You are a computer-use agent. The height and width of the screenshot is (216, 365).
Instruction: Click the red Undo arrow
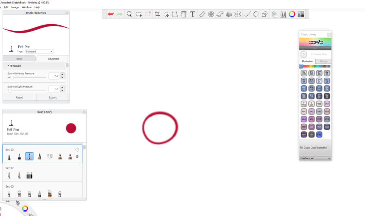pos(111,14)
